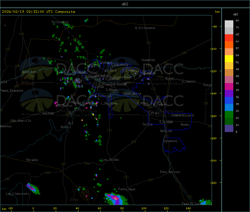Click the 54 dBZ yellow legend swatch
The image size is (250, 212).
(x=229, y=59)
